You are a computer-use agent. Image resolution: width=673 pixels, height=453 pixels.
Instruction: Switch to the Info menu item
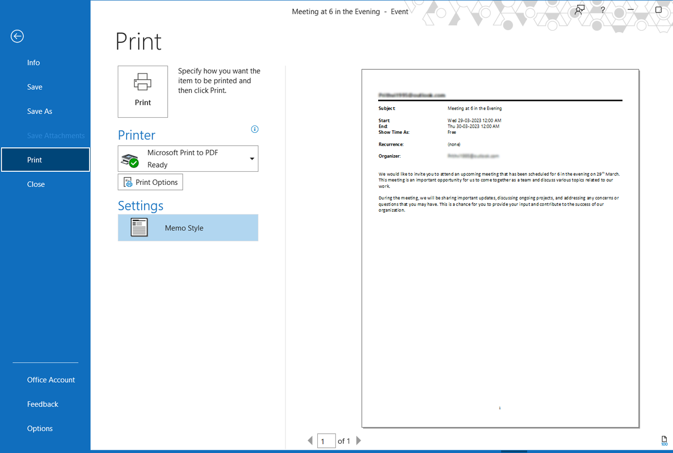[33, 62]
